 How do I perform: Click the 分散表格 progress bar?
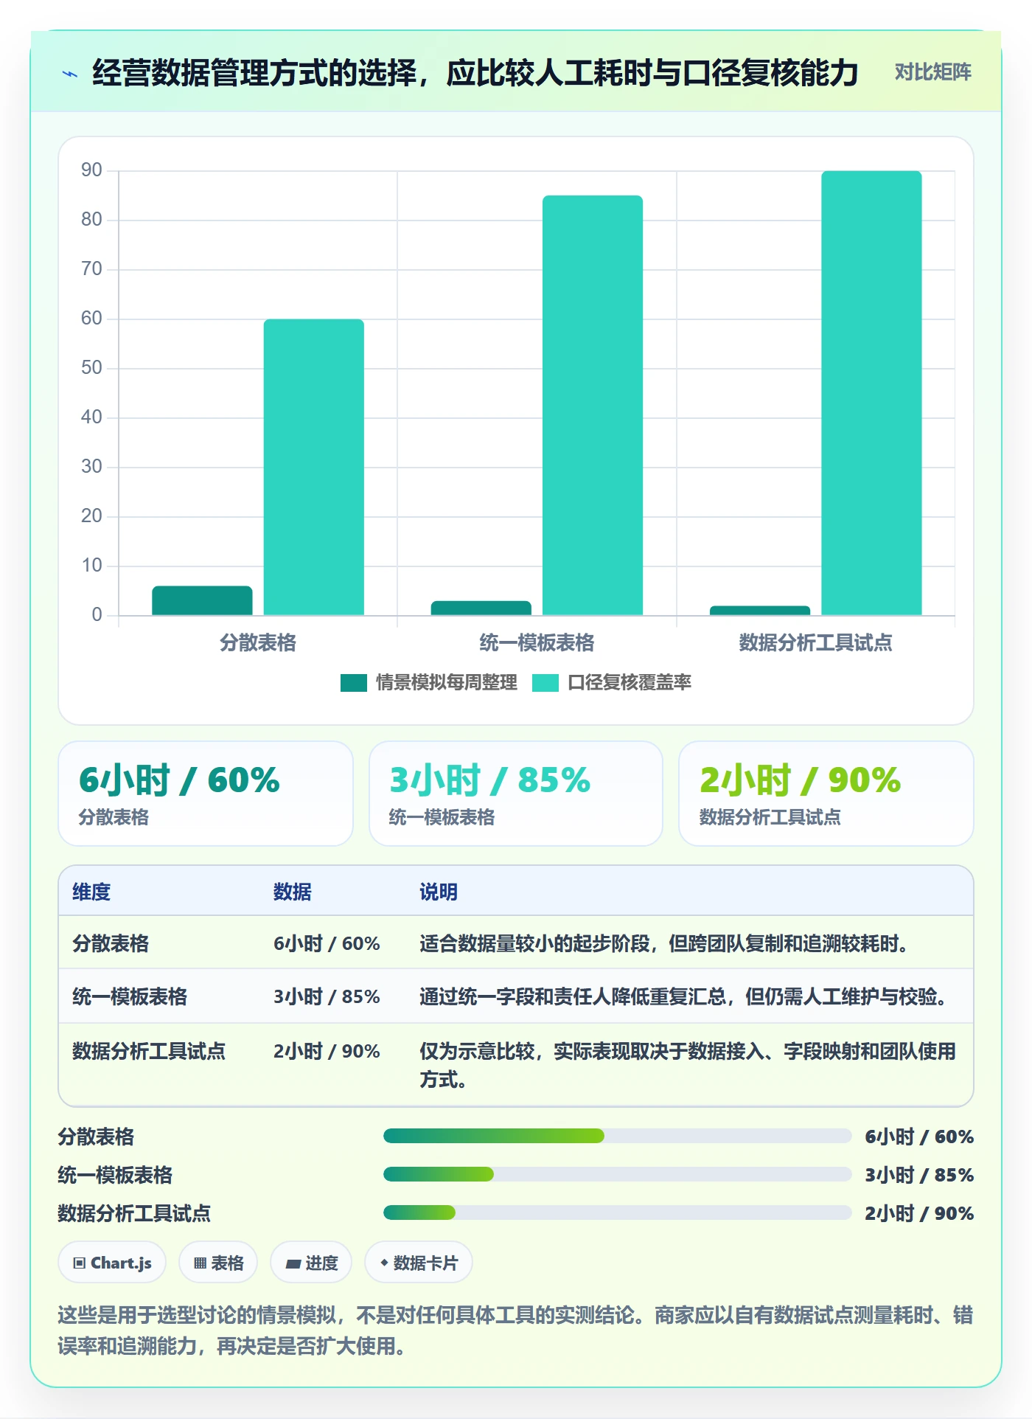(618, 1136)
